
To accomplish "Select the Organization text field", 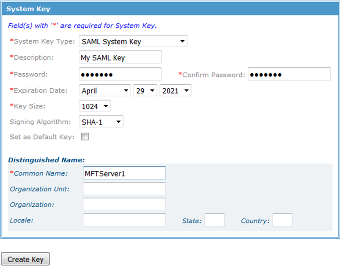I will tap(124, 204).
